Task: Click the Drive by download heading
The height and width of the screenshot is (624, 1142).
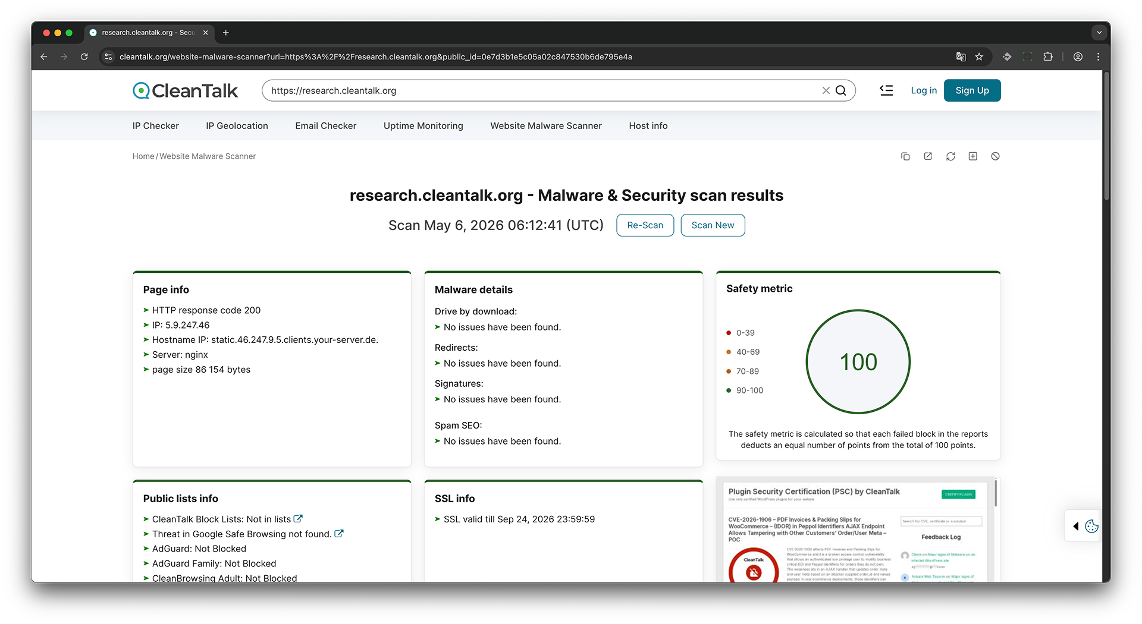Action: [x=476, y=311]
